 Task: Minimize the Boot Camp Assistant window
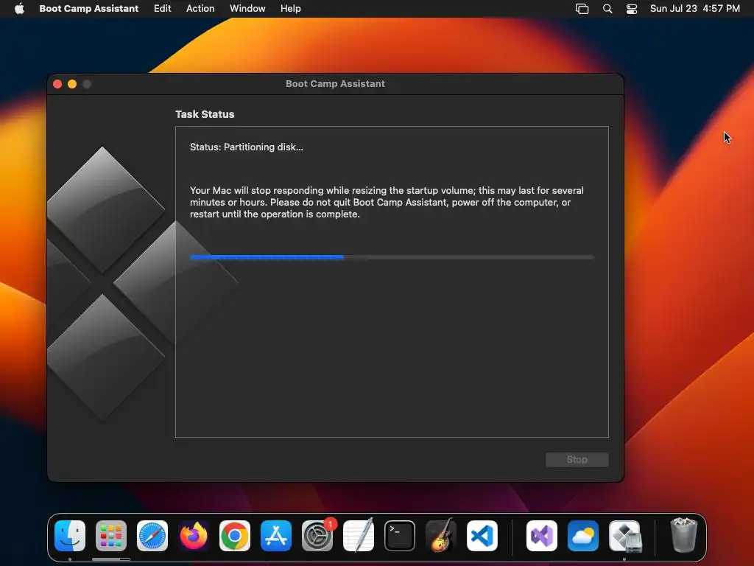point(72,84)
